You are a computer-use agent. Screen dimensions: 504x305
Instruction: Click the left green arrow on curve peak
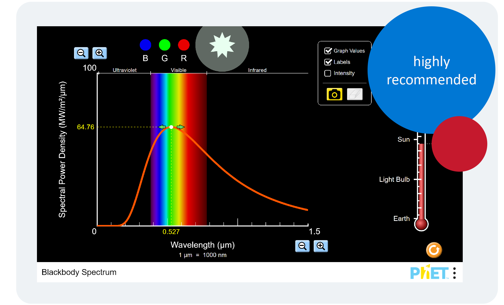point(162,127)
